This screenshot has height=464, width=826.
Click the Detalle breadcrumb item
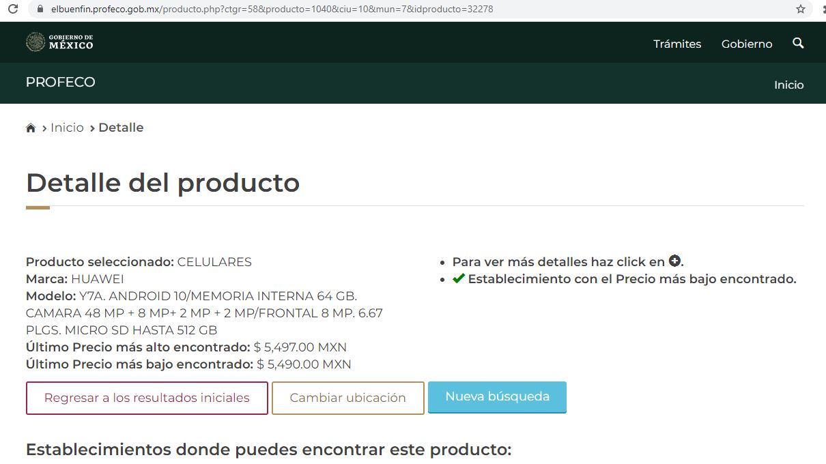pos(121,128)
